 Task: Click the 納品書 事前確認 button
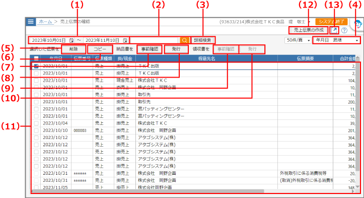pos(150,49)
